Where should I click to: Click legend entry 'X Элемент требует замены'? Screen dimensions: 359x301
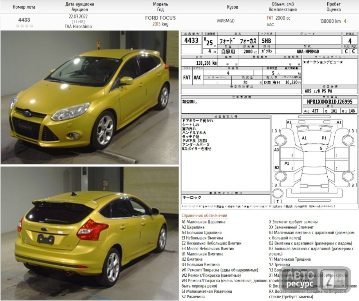pyautogui.click(x=293, y=222)
